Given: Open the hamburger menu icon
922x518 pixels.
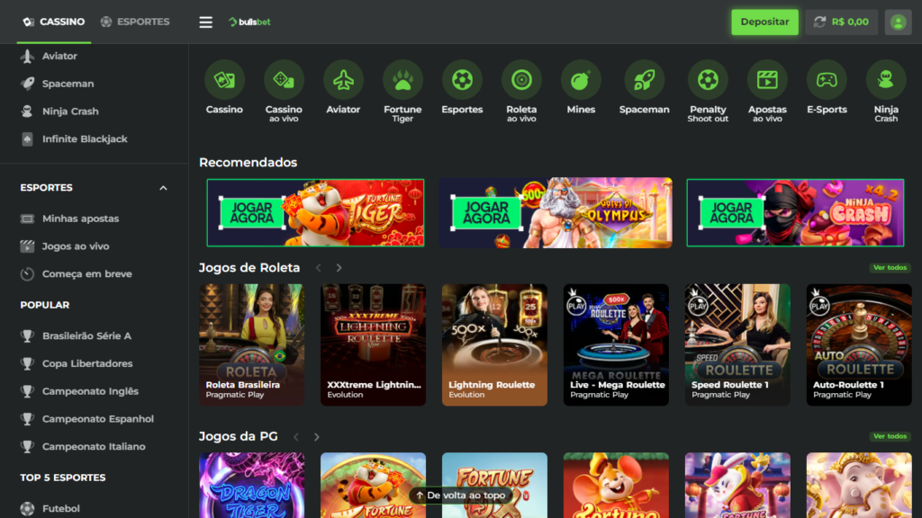Looking at the screenshot, I should click(x=206, y=22).
